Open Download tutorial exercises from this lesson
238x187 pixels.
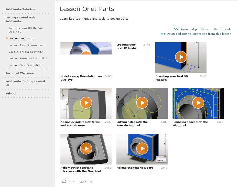(x=199, y=34)
